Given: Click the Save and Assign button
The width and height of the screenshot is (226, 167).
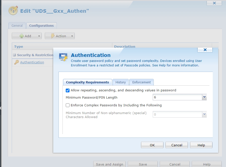Looking at the screenshot, I should 109,164.
